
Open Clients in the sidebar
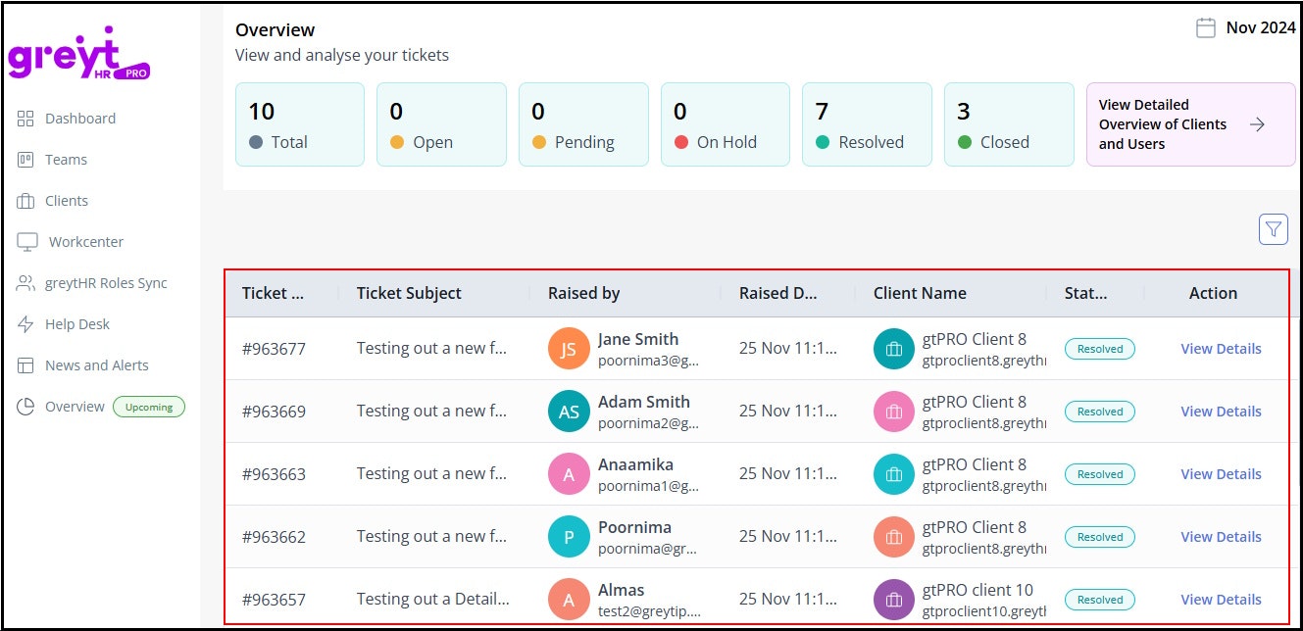67,201
